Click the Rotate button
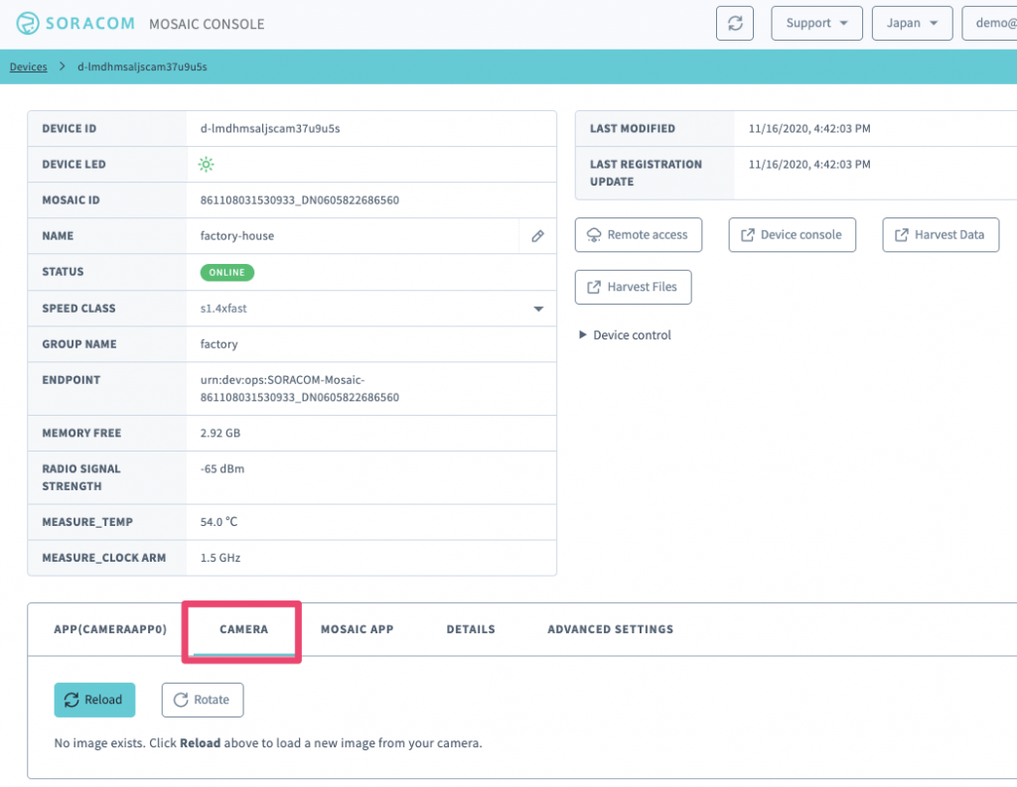Image resolution: width=1017 pixels, height=787 pixels. click(x=203, y=700)
